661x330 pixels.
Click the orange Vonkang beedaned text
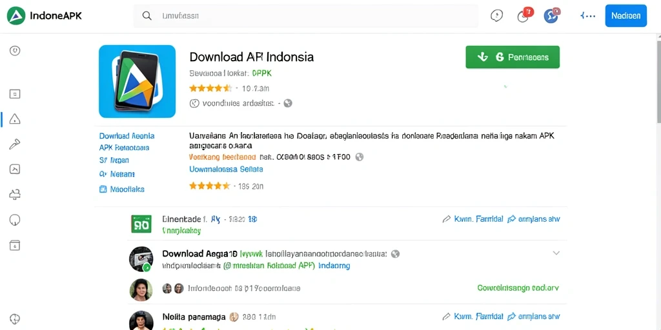223,157
